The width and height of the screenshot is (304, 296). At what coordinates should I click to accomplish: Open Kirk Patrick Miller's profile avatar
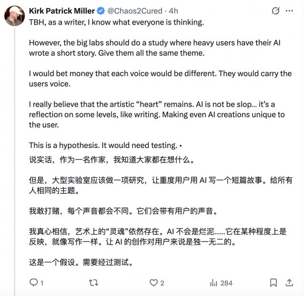tap(14, 16)
